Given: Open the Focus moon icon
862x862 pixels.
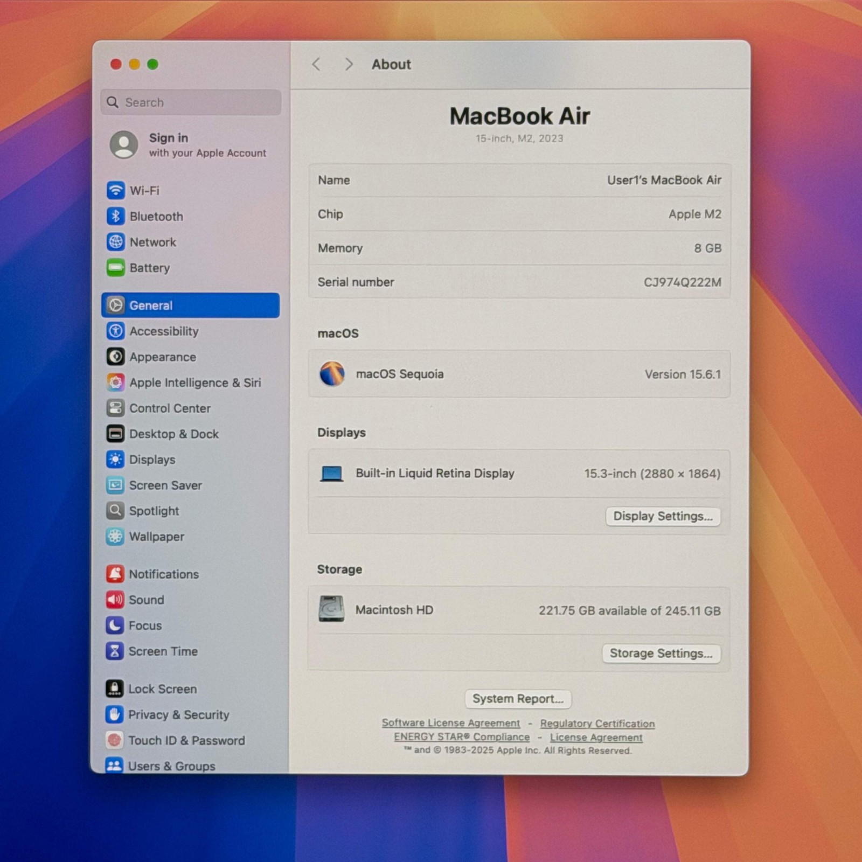Looking at the screenshot, I should click(x=115, y=625).
